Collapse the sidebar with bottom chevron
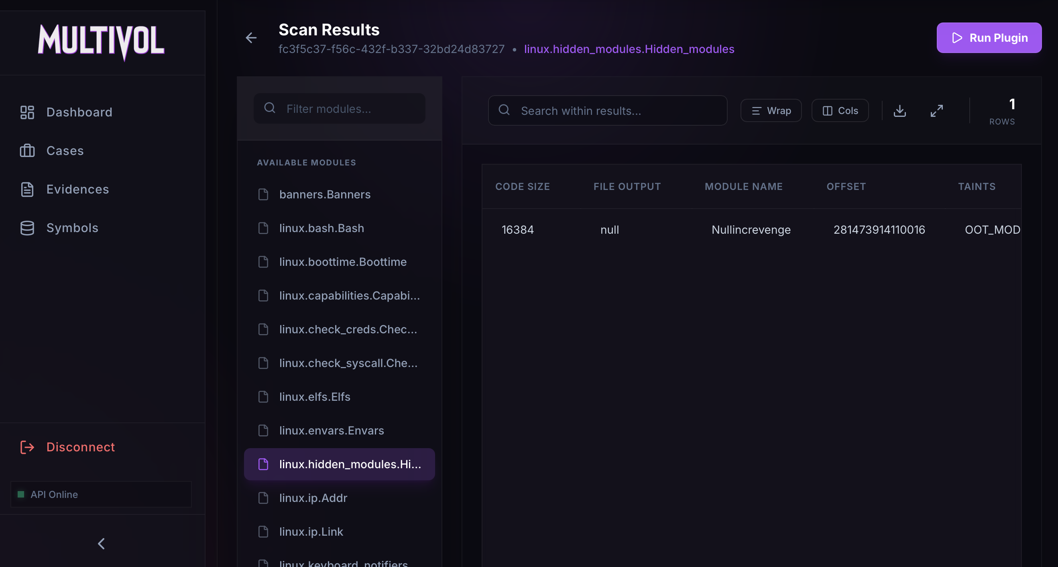This screenshot has width=1058, height=567. click(x=102, y=544)
